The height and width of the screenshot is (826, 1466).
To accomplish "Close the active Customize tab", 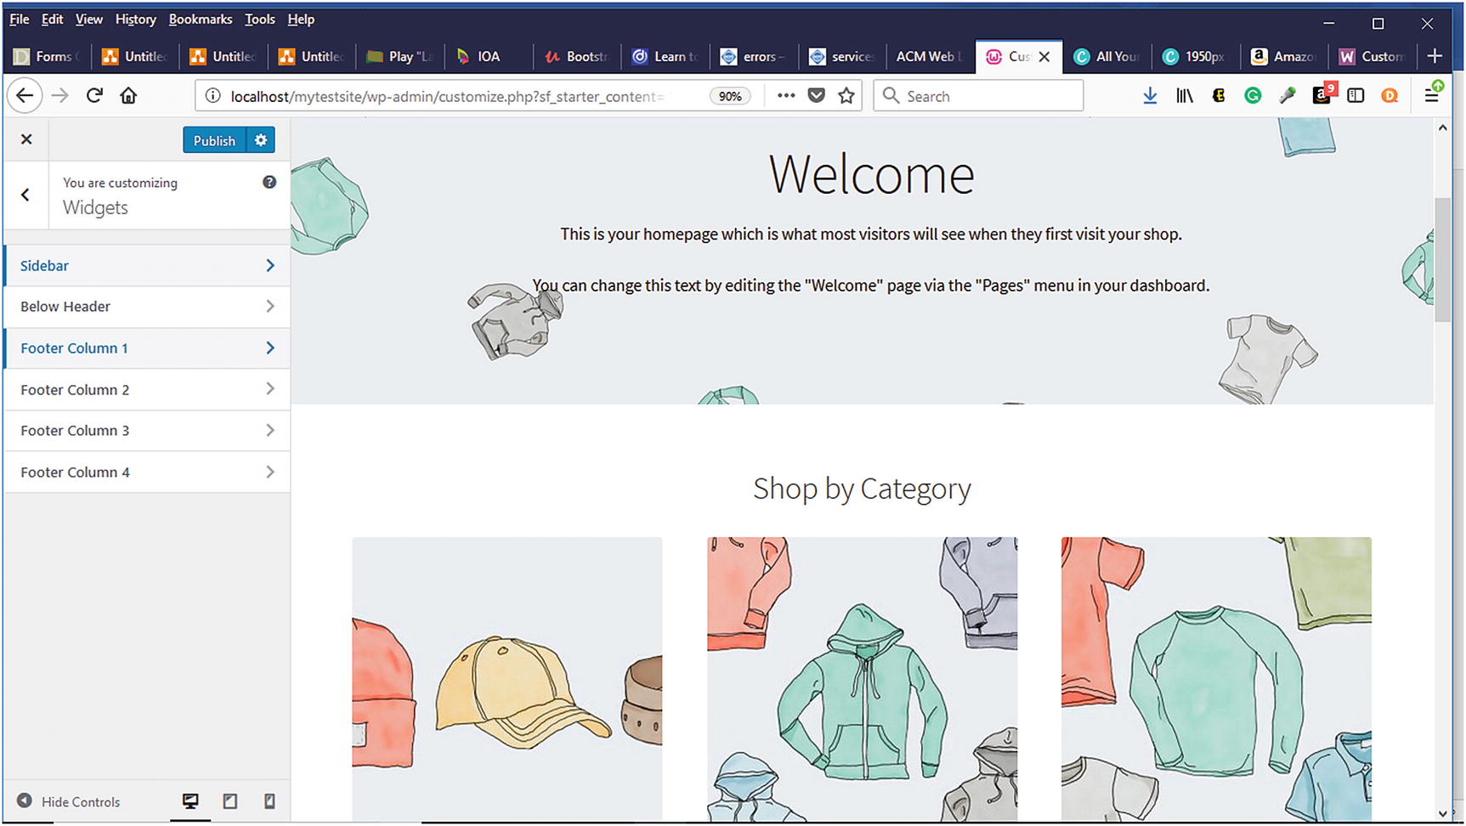I will click(x=1044, y=57).
